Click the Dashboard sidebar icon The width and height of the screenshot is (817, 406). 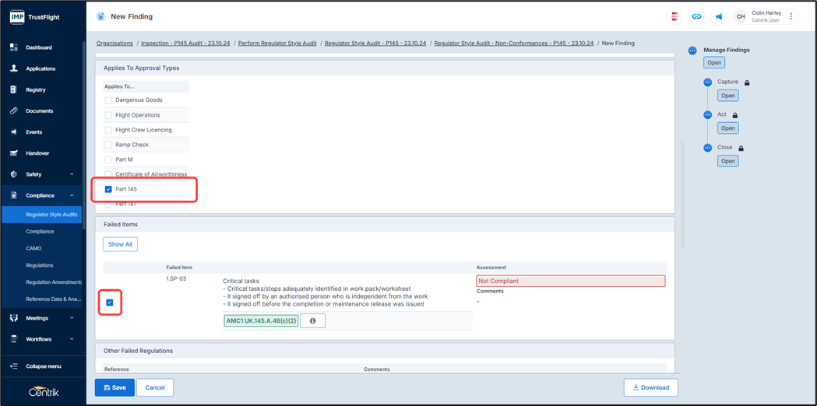tap(13, 47)
